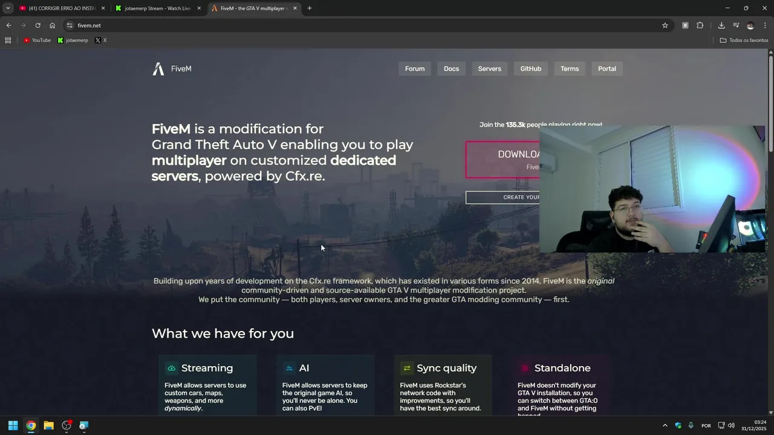774x435 pixels.
Task: Reload the fivem.net page
Action: pos(37,25)
